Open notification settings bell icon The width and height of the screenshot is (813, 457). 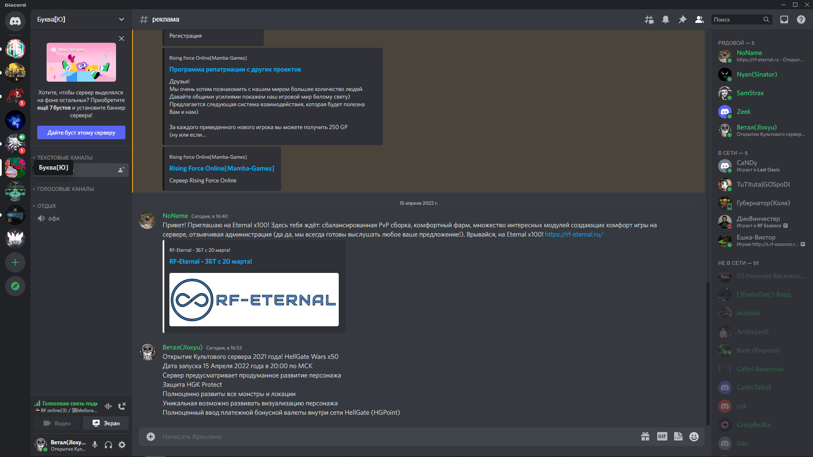tap(666, 19)
